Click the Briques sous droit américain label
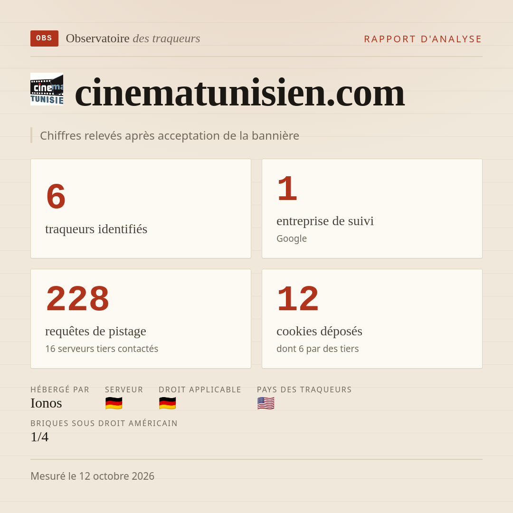Viewport: 513px width, 513px height. coord(104,423)
